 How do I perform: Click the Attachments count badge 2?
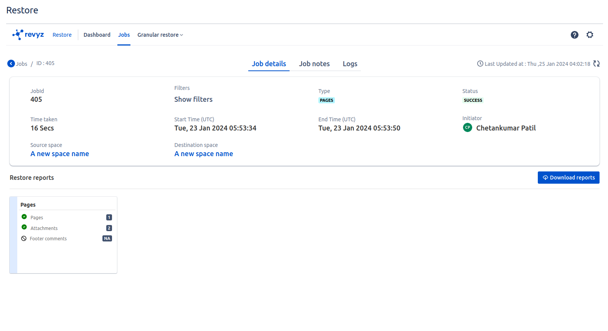[109, 228]
